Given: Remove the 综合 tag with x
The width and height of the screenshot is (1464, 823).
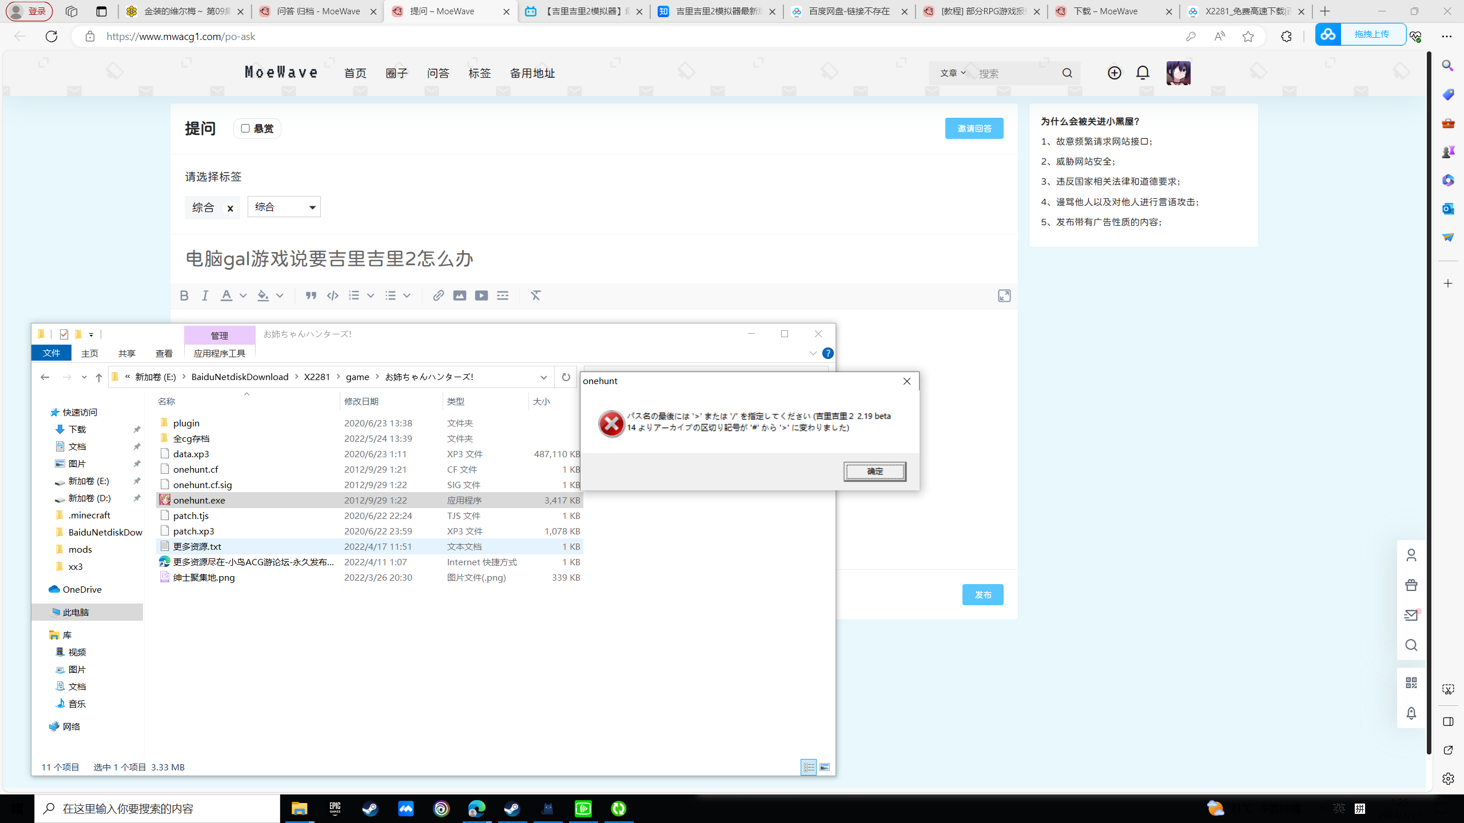Looking at the screenshot, I should point(230,208).
